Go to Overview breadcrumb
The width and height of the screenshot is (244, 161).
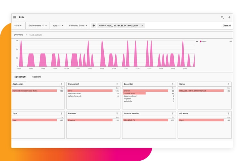tap(18, 35)
